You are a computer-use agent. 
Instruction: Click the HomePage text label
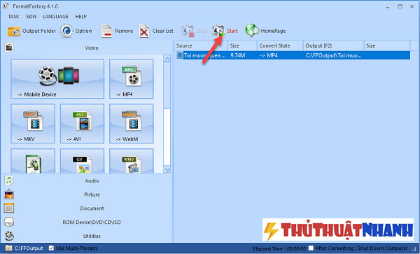273,31
